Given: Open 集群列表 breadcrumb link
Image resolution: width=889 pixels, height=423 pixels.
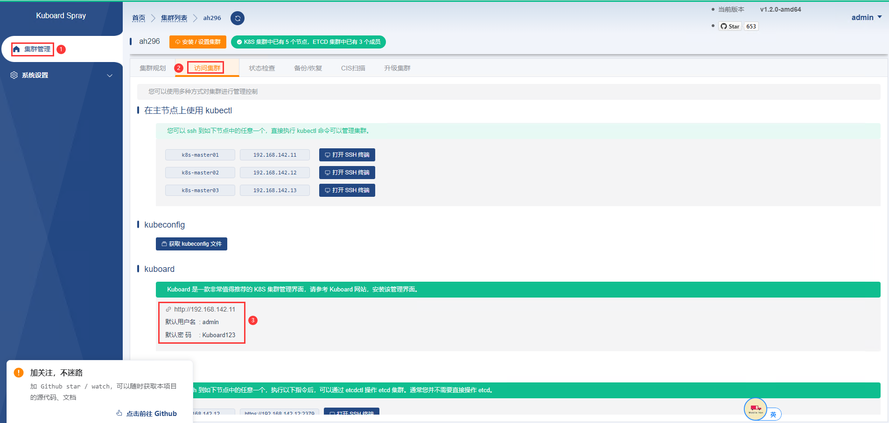Looking at the screenshot, I should [x=174, y=18].
